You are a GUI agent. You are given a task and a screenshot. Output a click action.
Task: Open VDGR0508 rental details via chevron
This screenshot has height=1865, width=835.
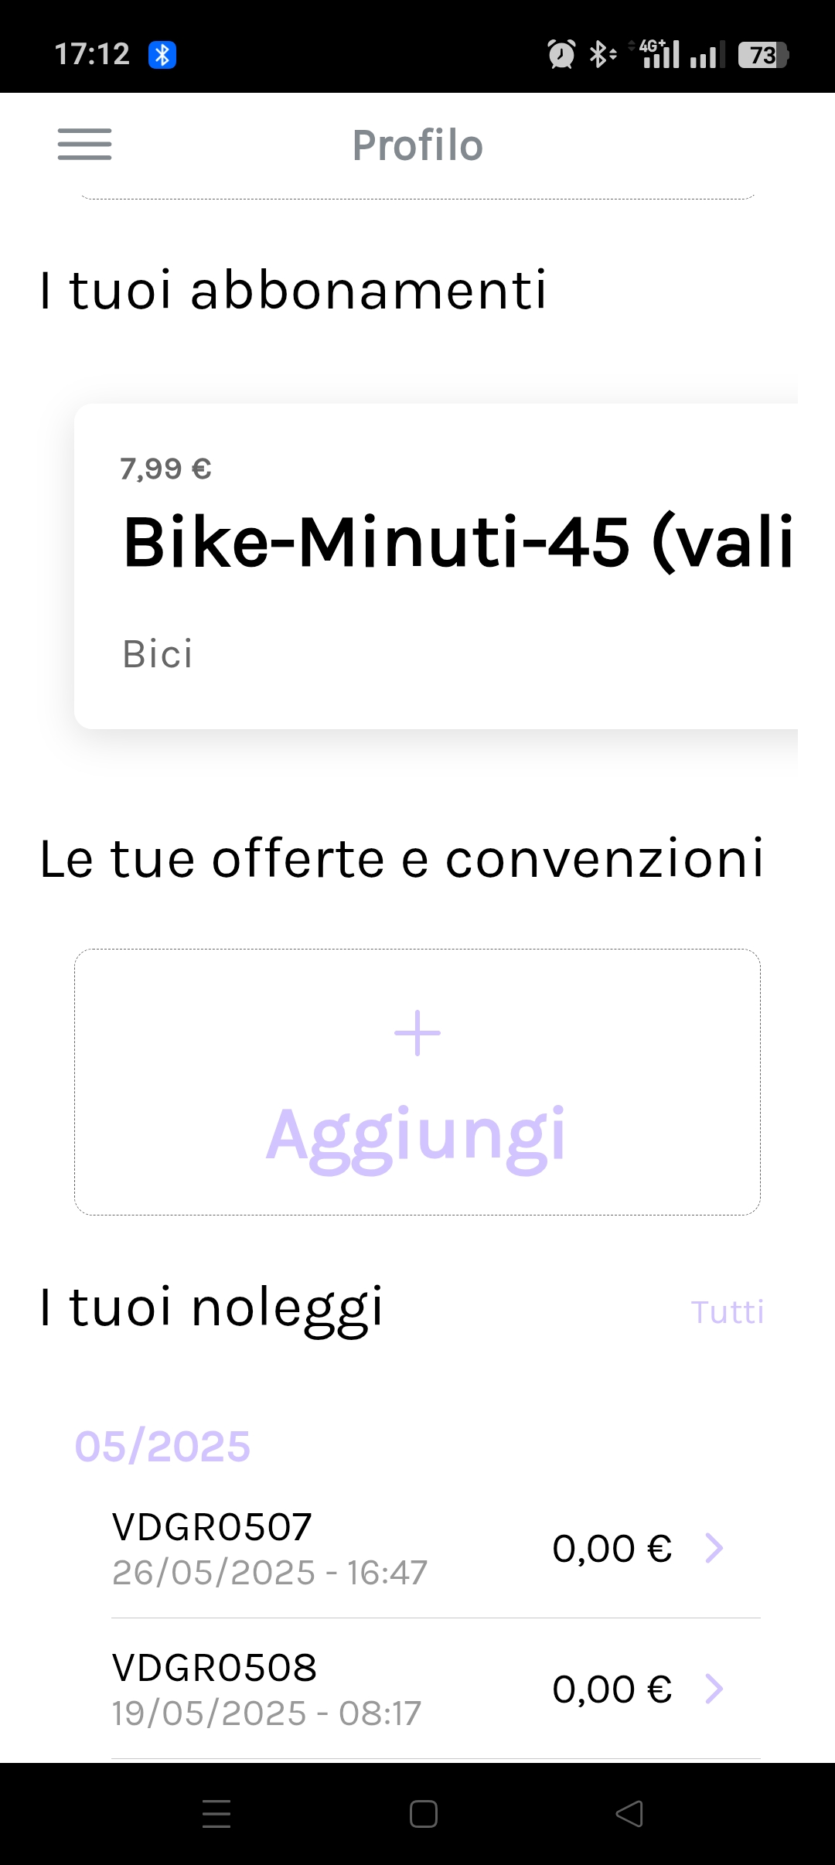(714, 1689)
